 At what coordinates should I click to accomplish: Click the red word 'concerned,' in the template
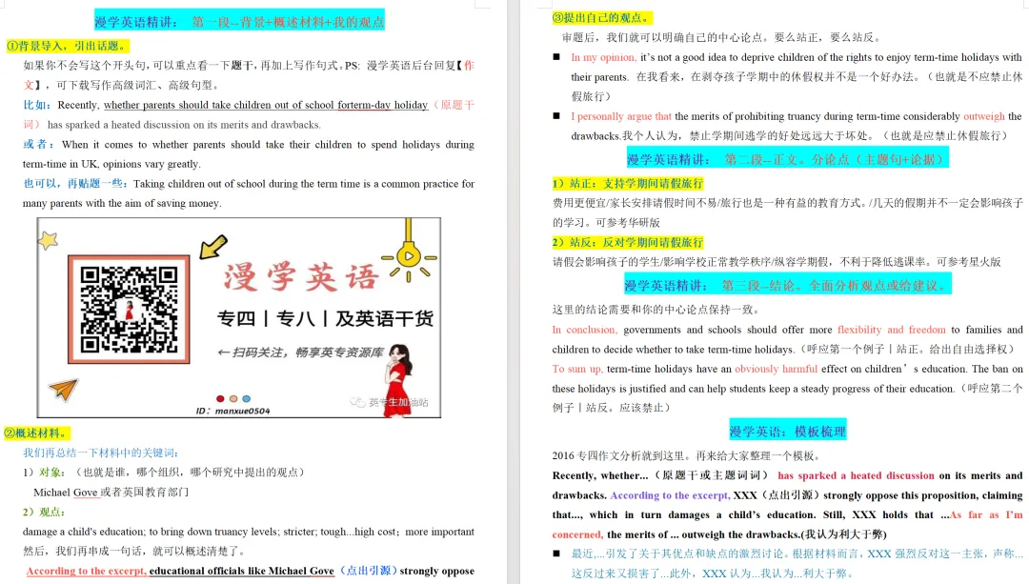tap(576, 534)
